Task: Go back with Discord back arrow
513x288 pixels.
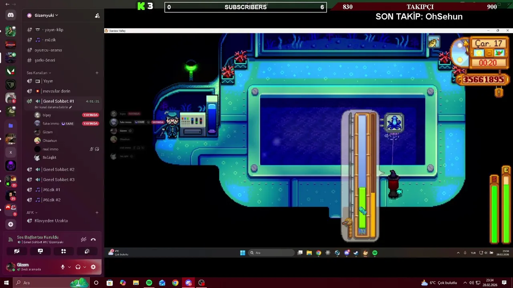Action: [7, 4]
